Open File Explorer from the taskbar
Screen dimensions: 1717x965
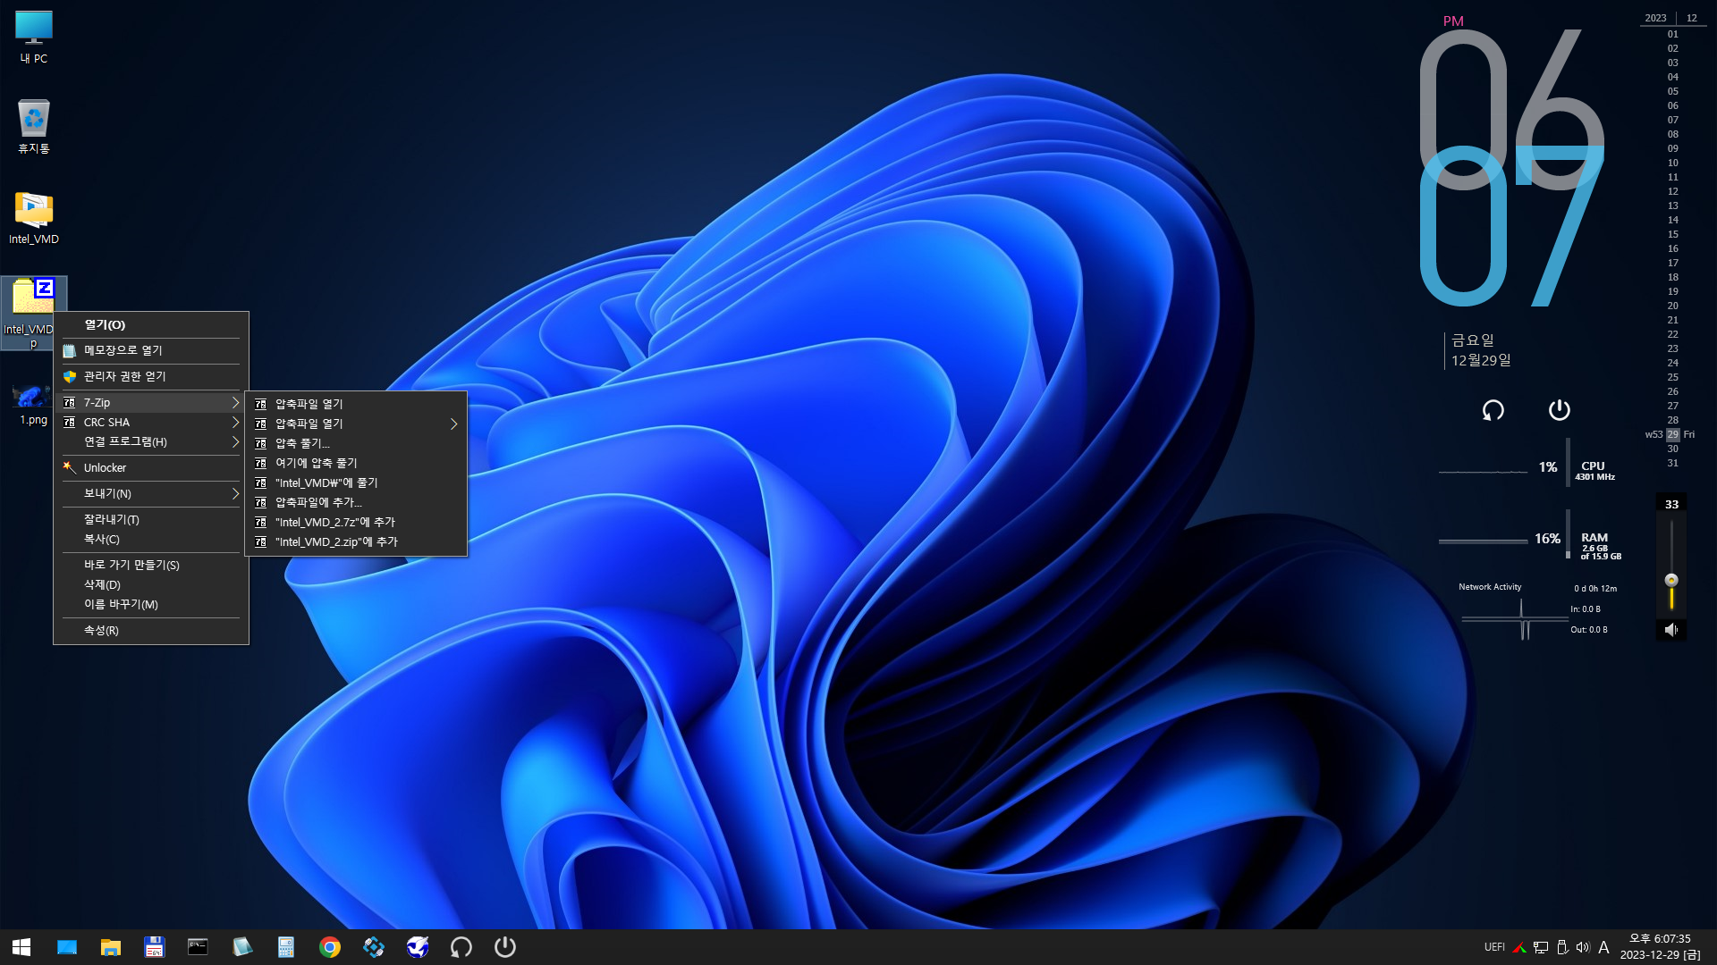tap(111, 947)
